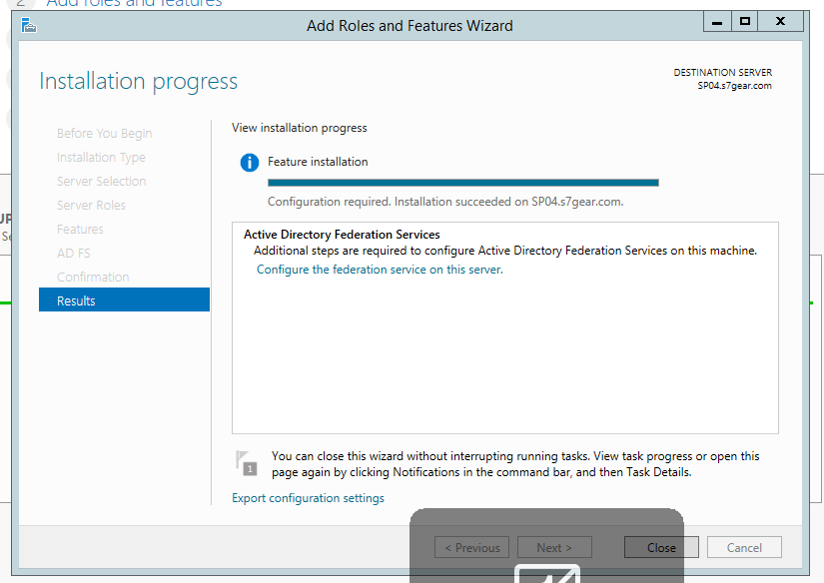Open Configure the federation service link

click(x=380, y=270)
